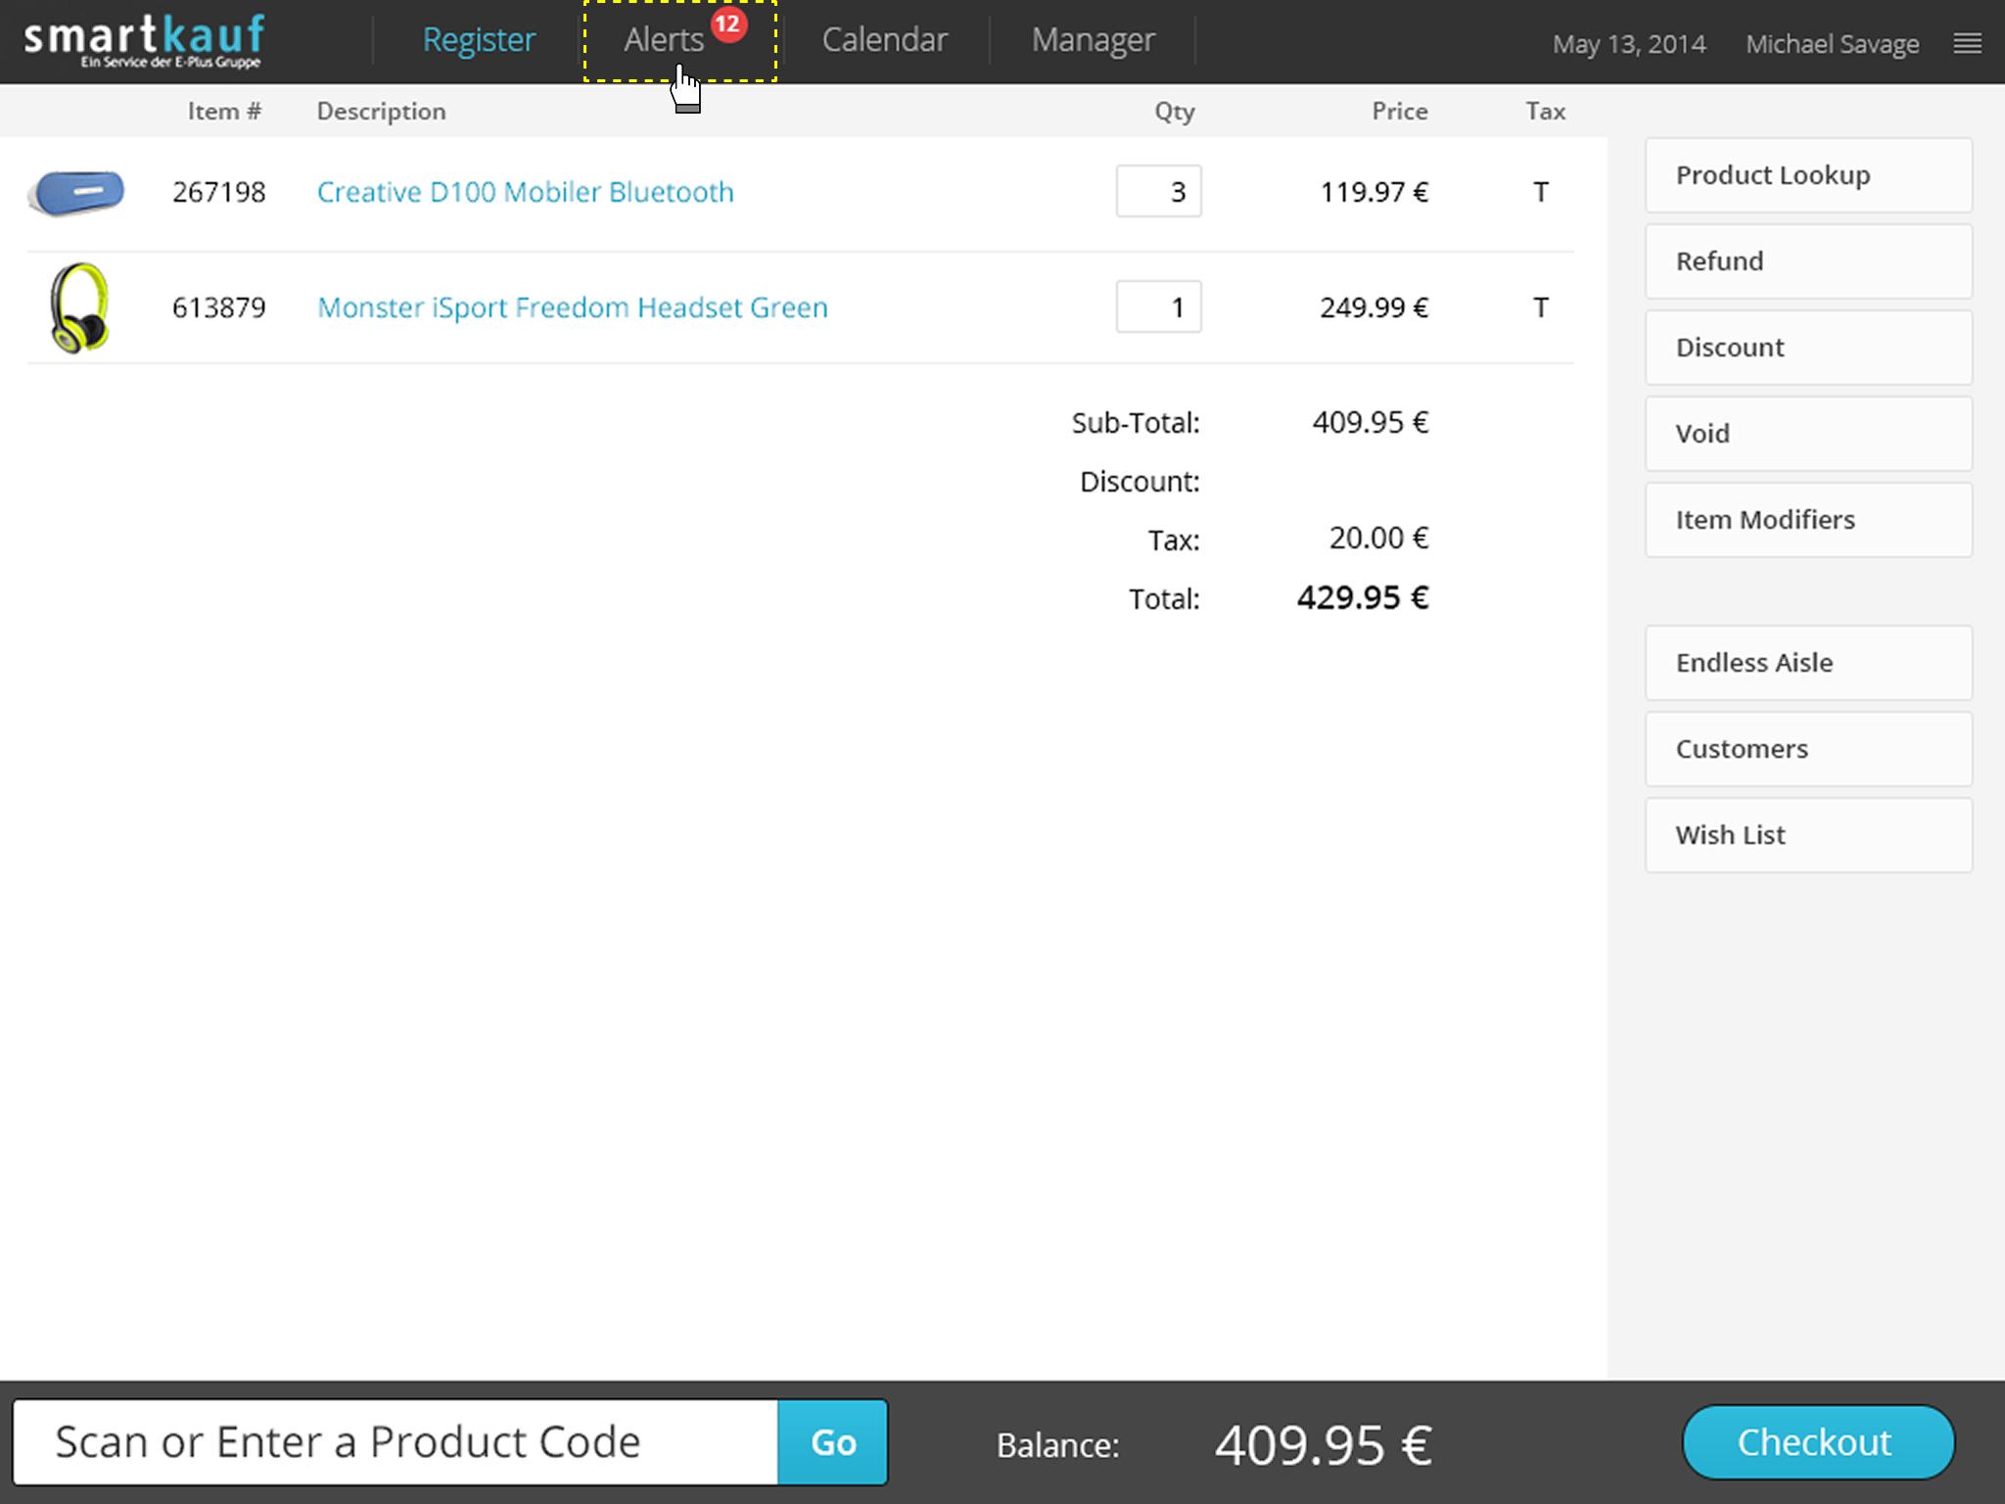Click quantity field for Creative D100
The width and height of the screenshot is (2005, 1504).
pyautogui.click(x=1158, y=192)
